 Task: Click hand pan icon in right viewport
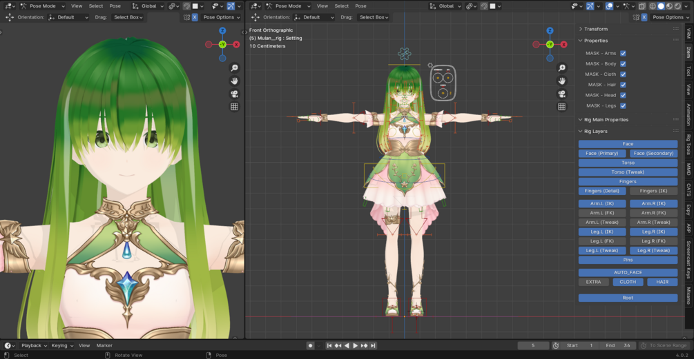[561, 81]
